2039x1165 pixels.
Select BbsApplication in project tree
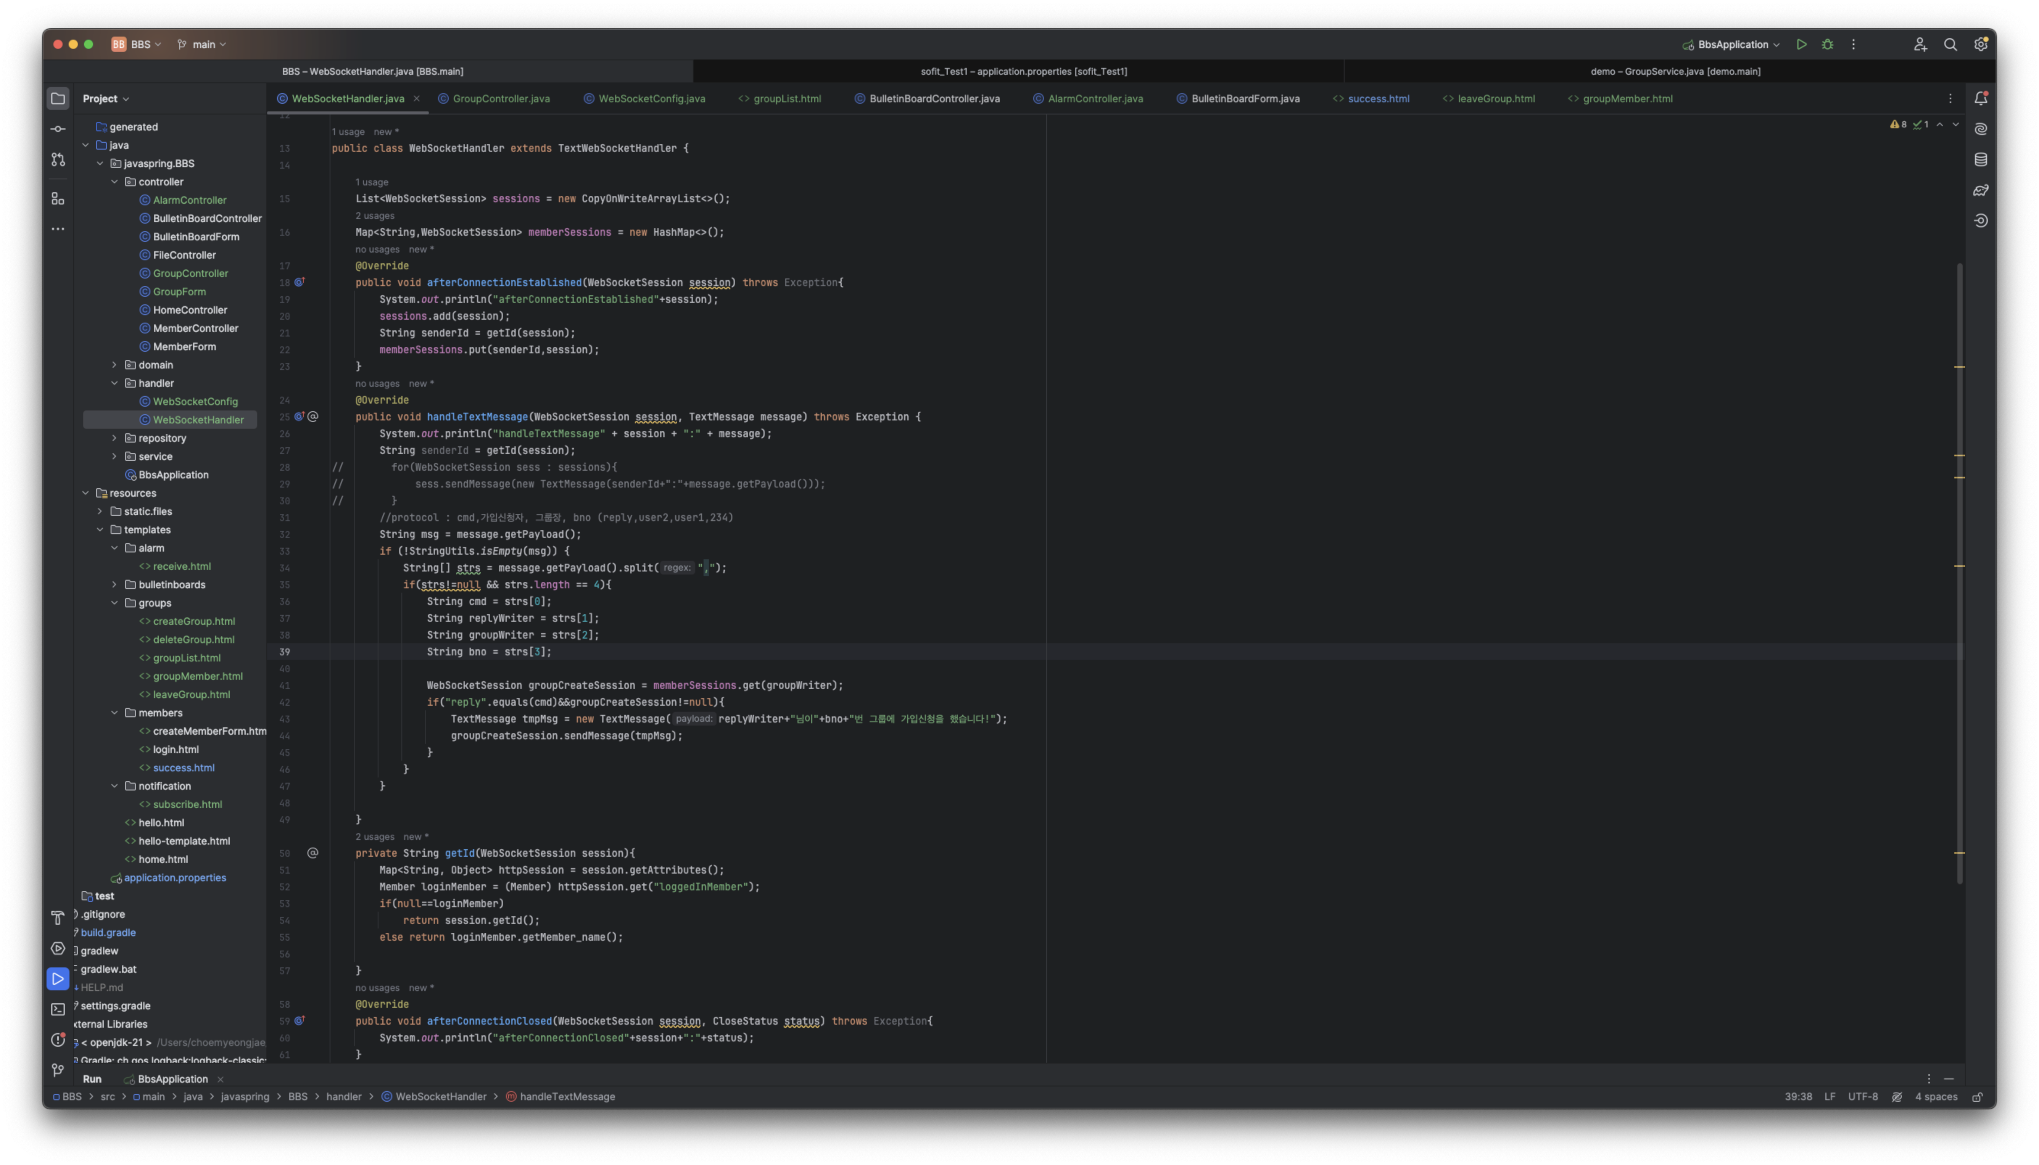point(173,475)
